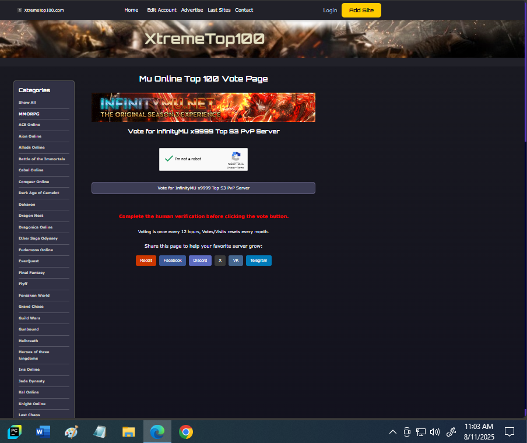Open the Kal Online category

point(29,392)
